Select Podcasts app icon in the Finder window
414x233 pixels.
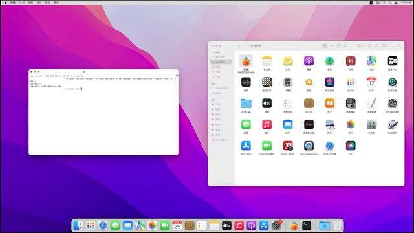309,61
